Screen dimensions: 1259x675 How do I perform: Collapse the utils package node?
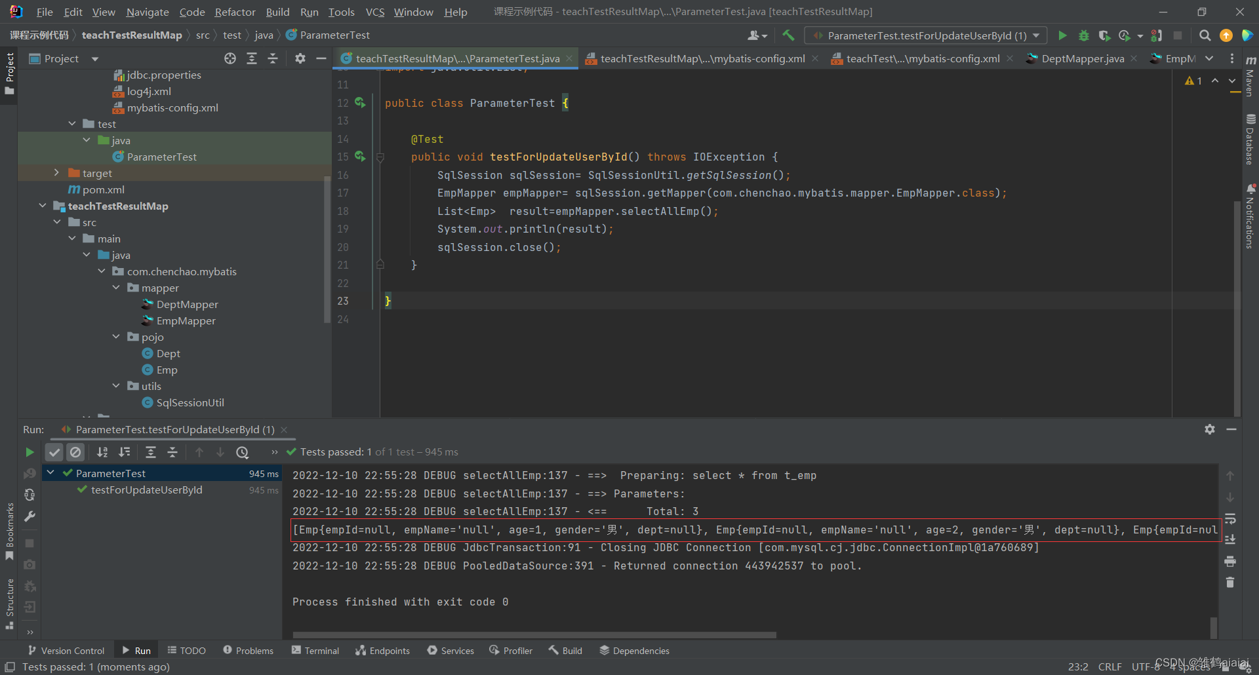tap(116, 386)
